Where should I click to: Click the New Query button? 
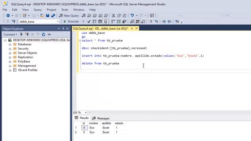click(69, 16)
